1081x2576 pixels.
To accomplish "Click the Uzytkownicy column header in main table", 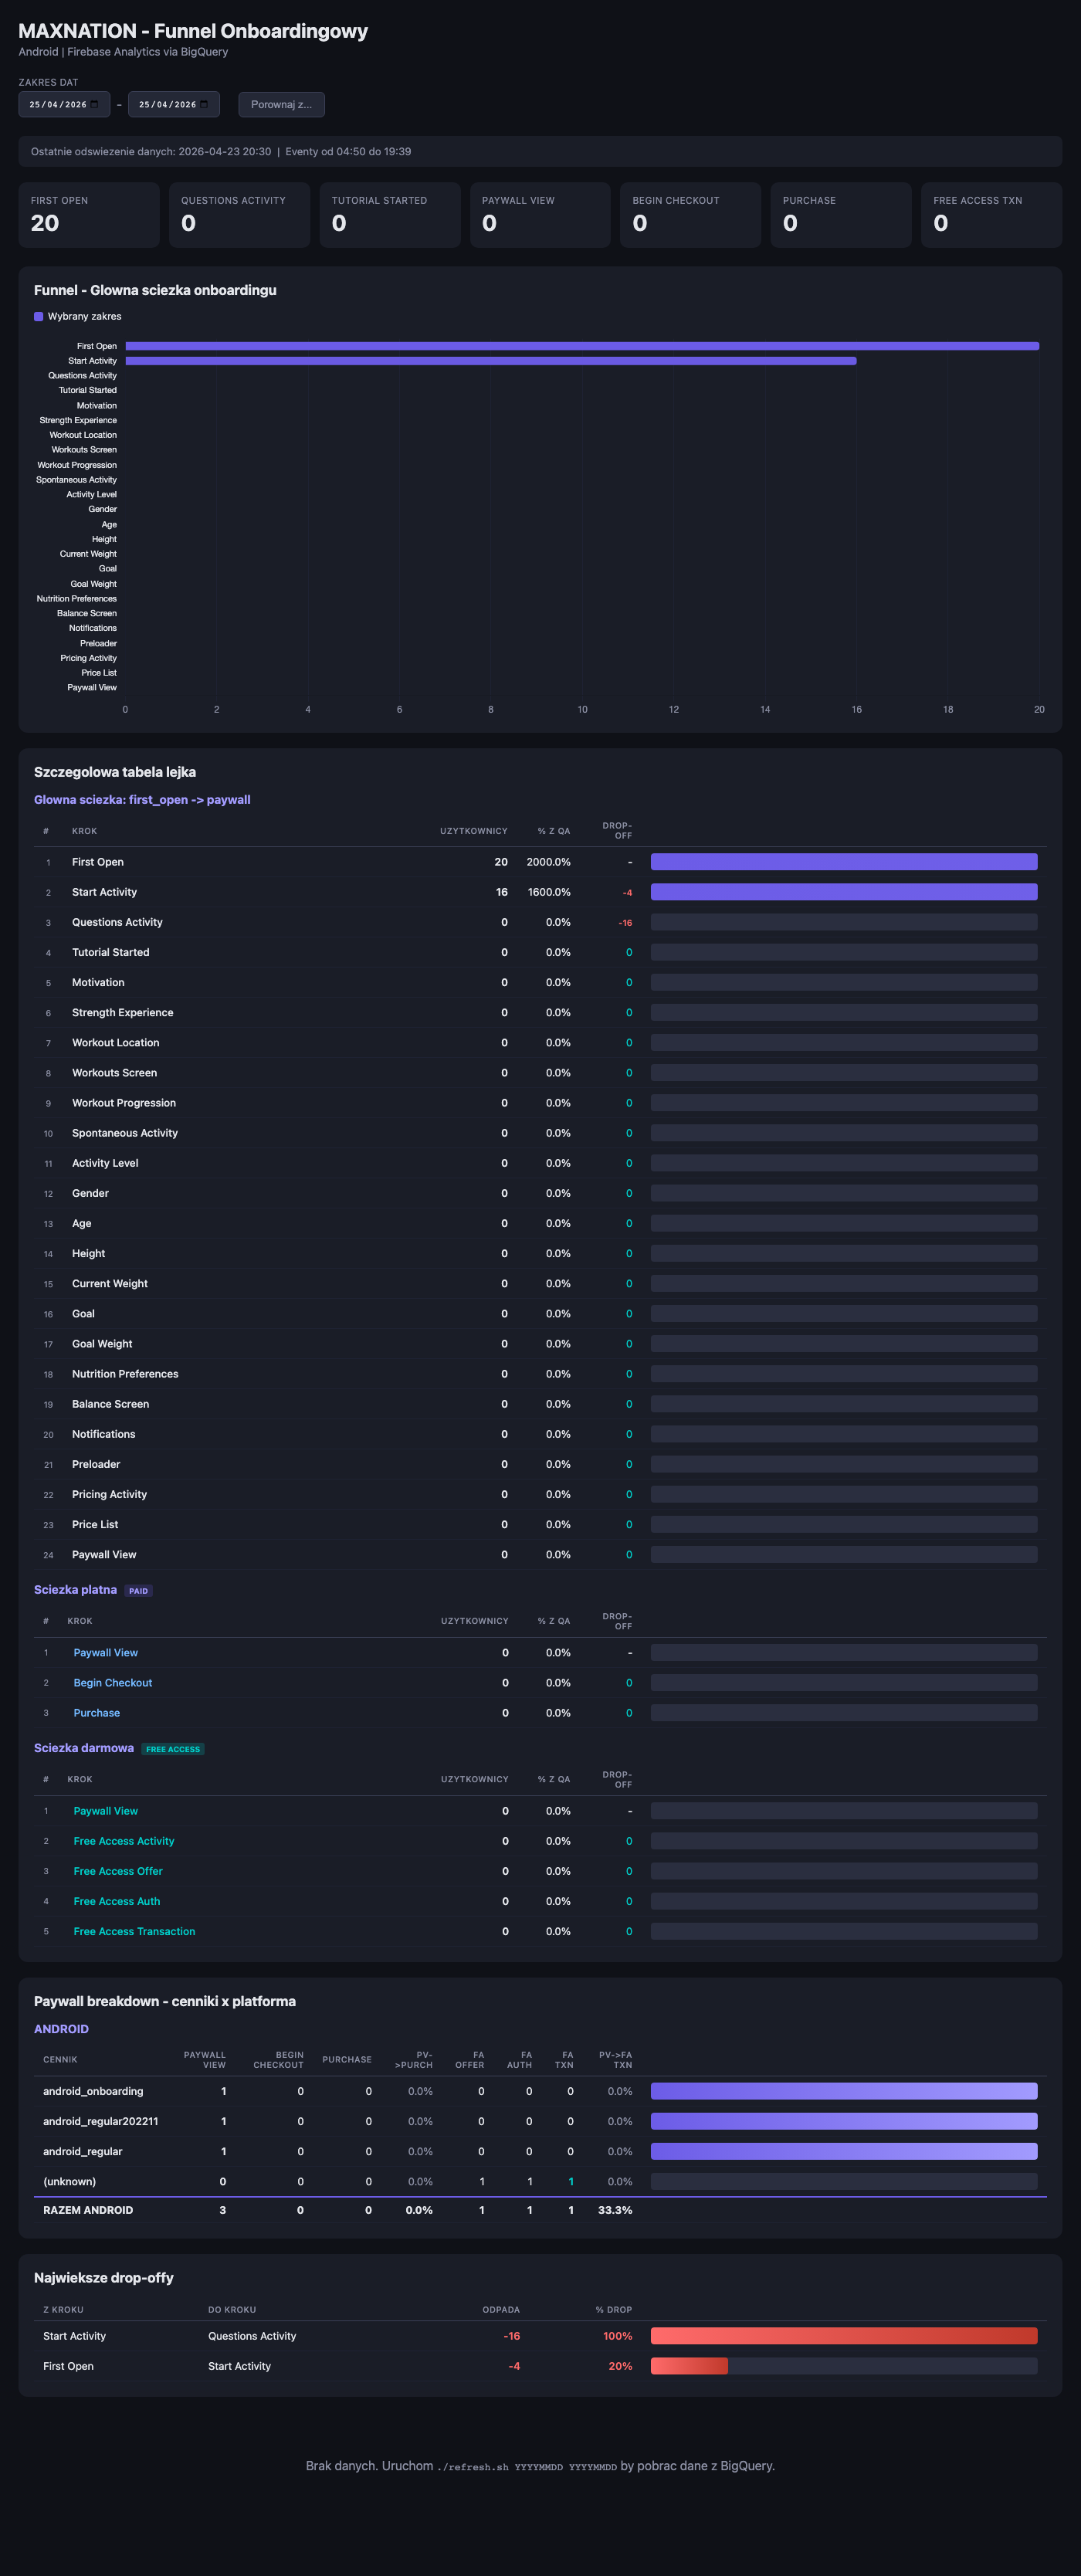I will [473, 831].
